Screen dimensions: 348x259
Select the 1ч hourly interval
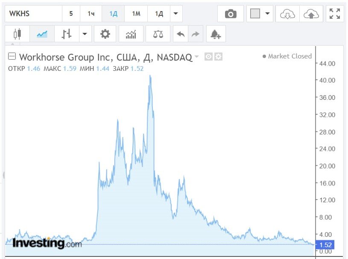coord(91,14)
